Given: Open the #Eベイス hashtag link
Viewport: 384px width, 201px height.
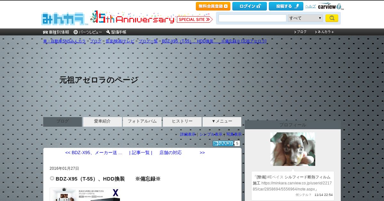Looking at the screenshot, I should click(x=275, y=177).
